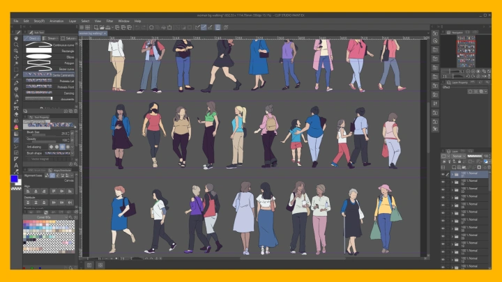Select the Zoom magnifier tool
This screenshot has height=282, width=502.
coord(16,45)
